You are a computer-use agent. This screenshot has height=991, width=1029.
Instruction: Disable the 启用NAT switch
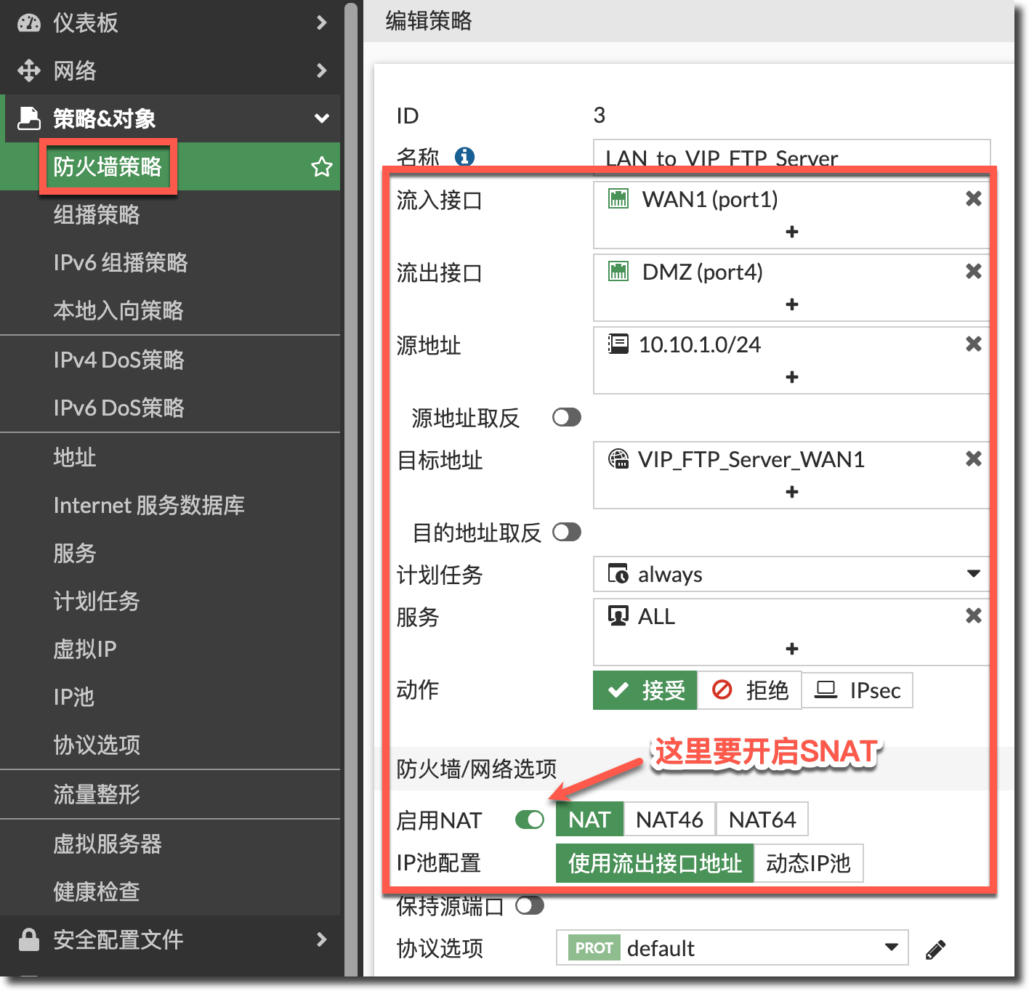coord(529,820)
